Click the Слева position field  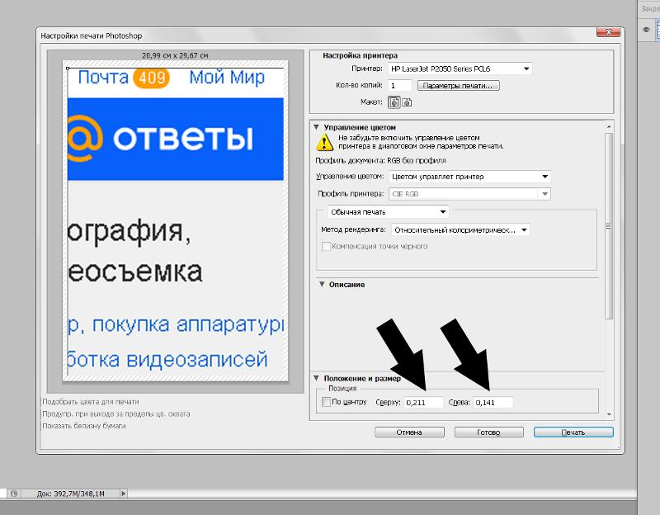(x=493, y=403)
